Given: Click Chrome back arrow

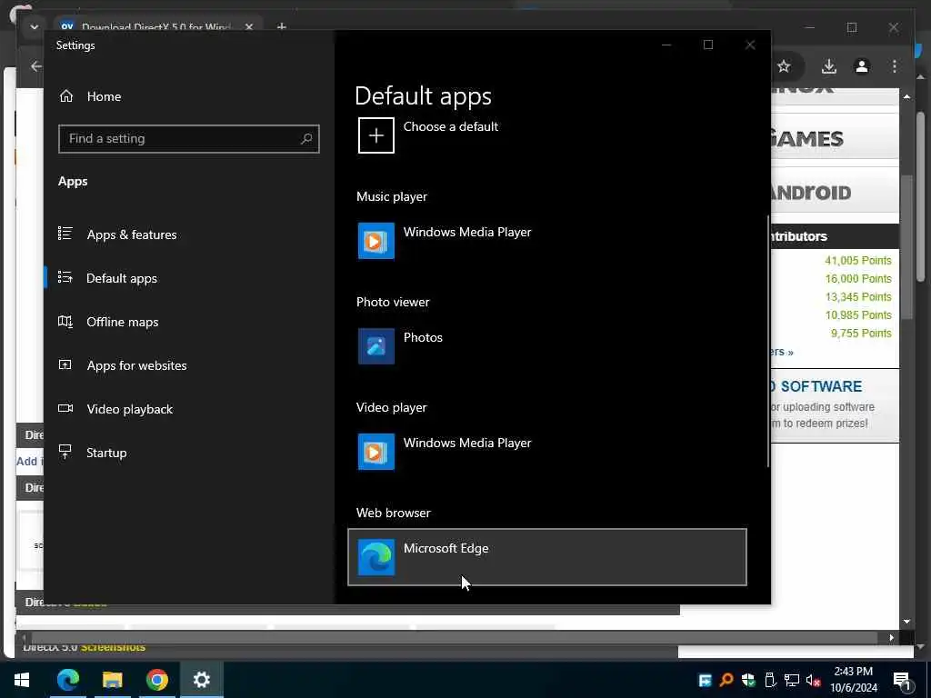Looking at the screenshot, I should coord(36,66).
